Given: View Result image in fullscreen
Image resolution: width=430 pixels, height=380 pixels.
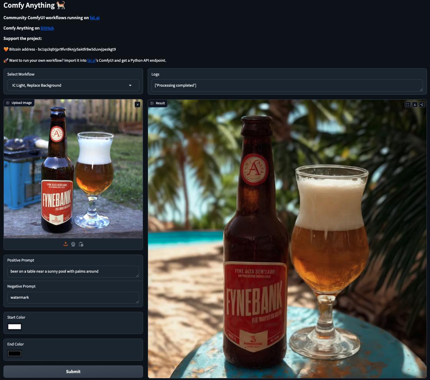Looking at the screenshot, I should (407, 104).
